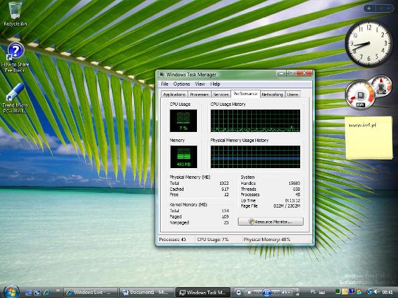Click Show Desktop in Quick Launch
Image resolution: width=398 pixels, height=298 pixels.
click(28, 293)
